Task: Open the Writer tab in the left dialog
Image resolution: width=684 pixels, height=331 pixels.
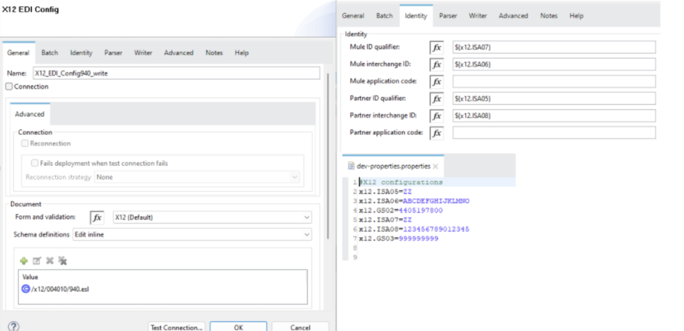Action: pyautogui.click(x=143, y=53)
